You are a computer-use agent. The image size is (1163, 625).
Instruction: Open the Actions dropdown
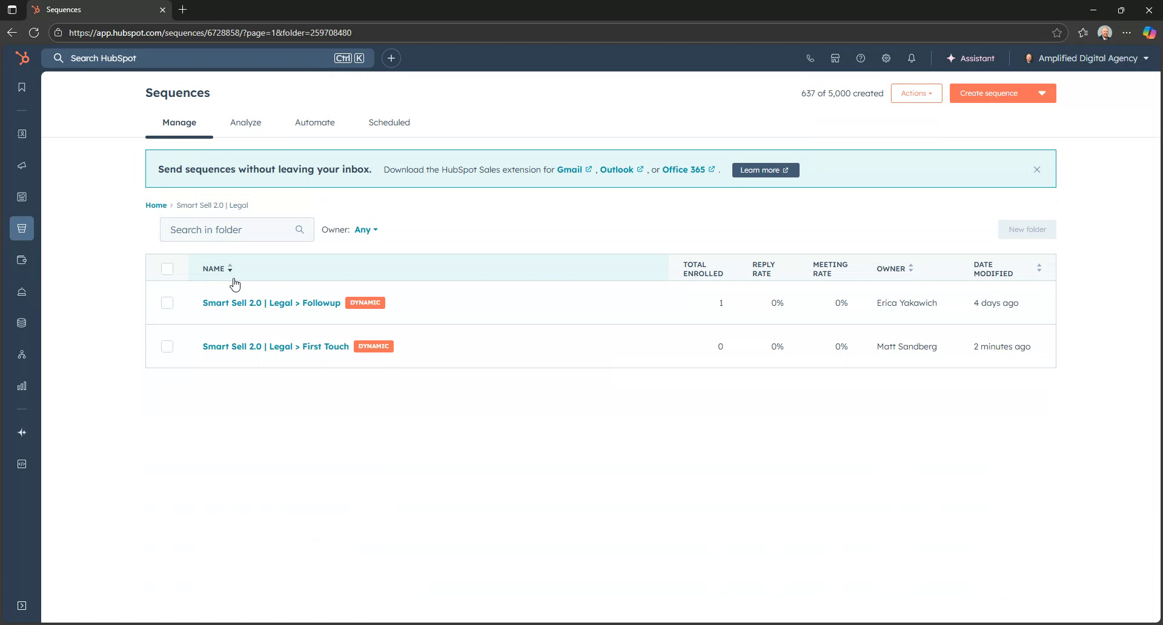click(x=916, y=93)
